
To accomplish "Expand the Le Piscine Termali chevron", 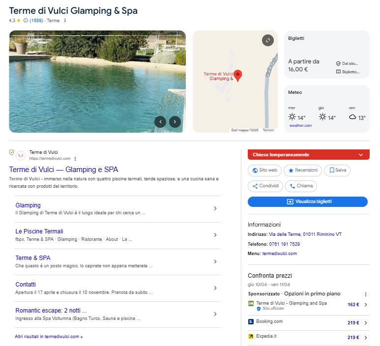I will [x=215, y=235].
